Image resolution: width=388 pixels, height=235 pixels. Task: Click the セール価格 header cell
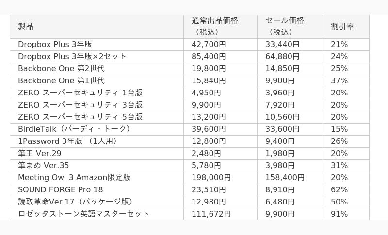(x=290, y=27)
